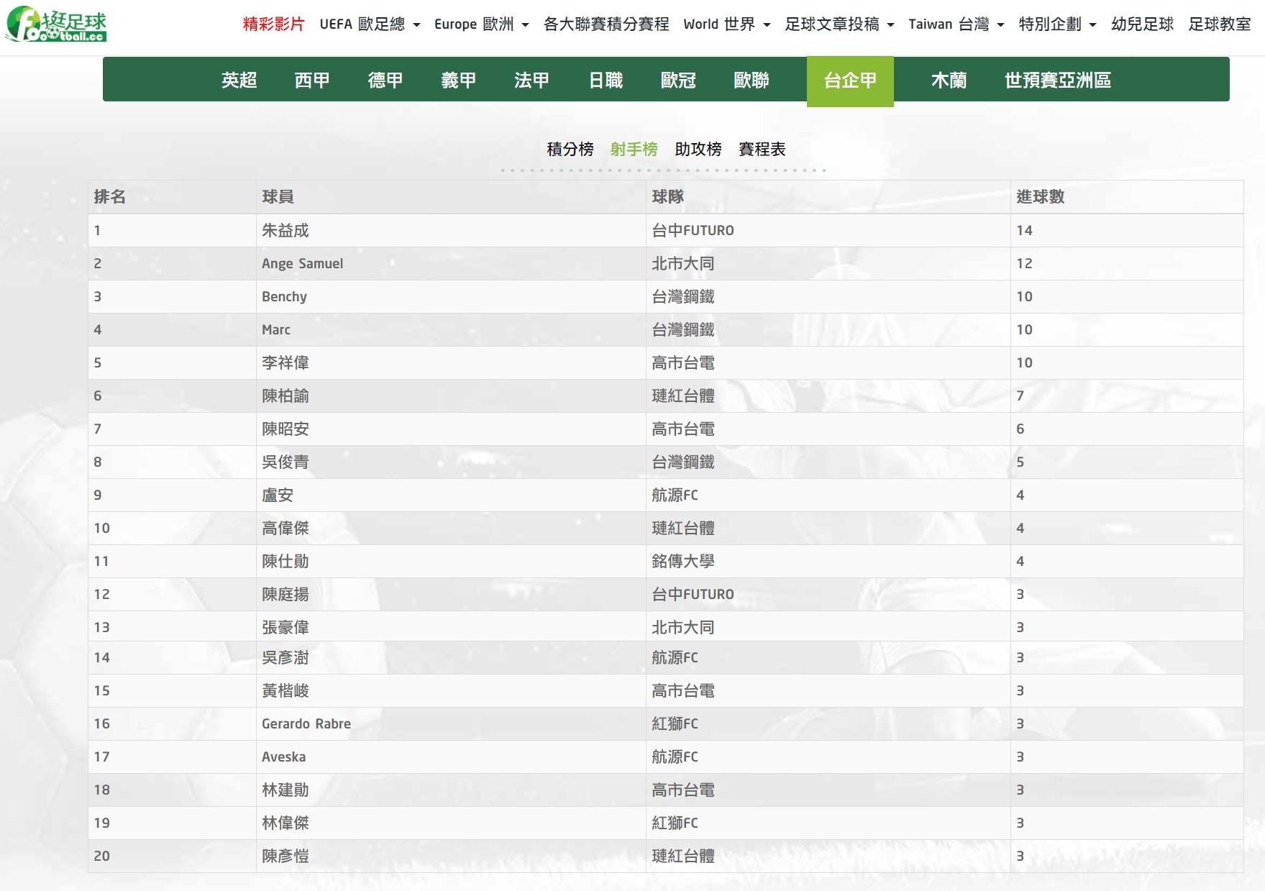Expand the World 世界 dropdown
Viewport: 1265px width, 891px height.
(x=726, y=24)
